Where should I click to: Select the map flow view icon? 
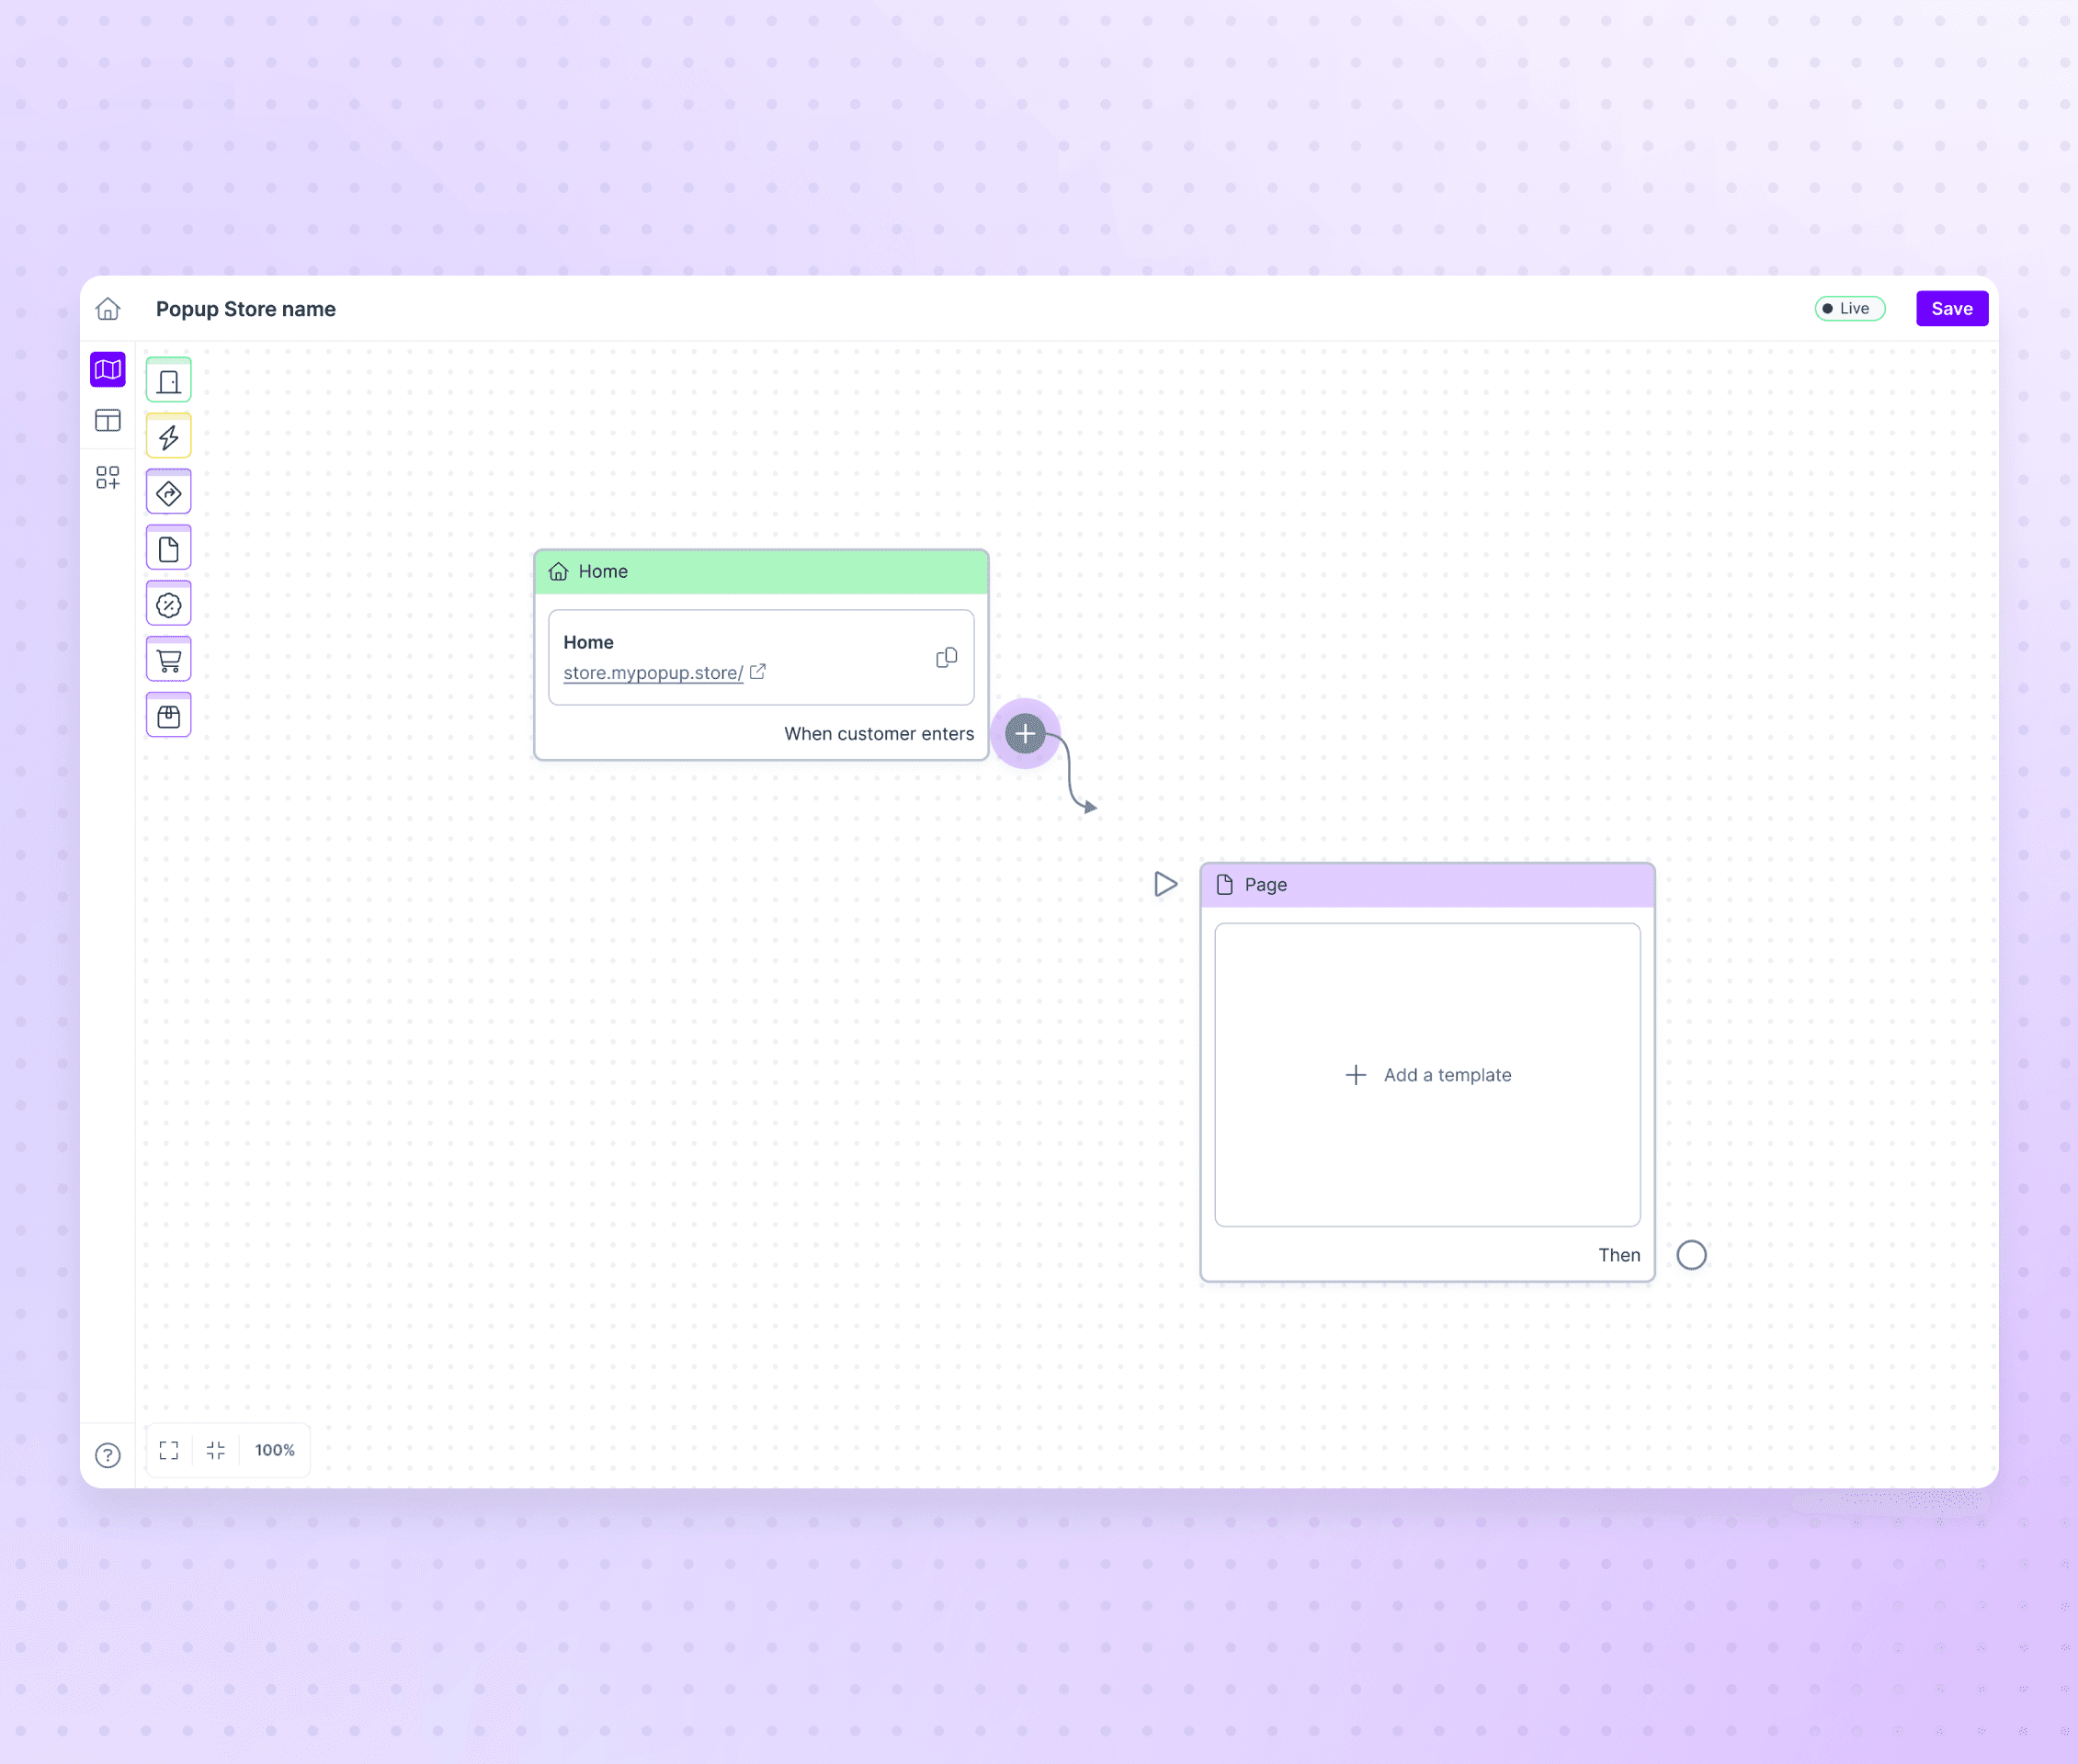pos(108,370)
